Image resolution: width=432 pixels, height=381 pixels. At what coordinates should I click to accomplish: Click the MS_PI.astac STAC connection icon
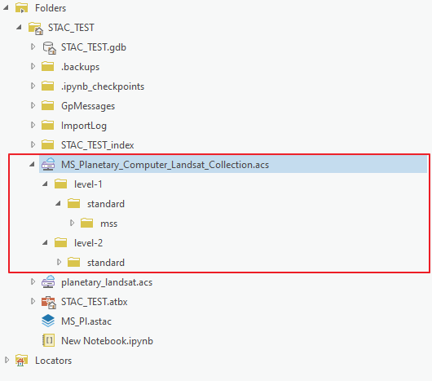click(48, 321)
